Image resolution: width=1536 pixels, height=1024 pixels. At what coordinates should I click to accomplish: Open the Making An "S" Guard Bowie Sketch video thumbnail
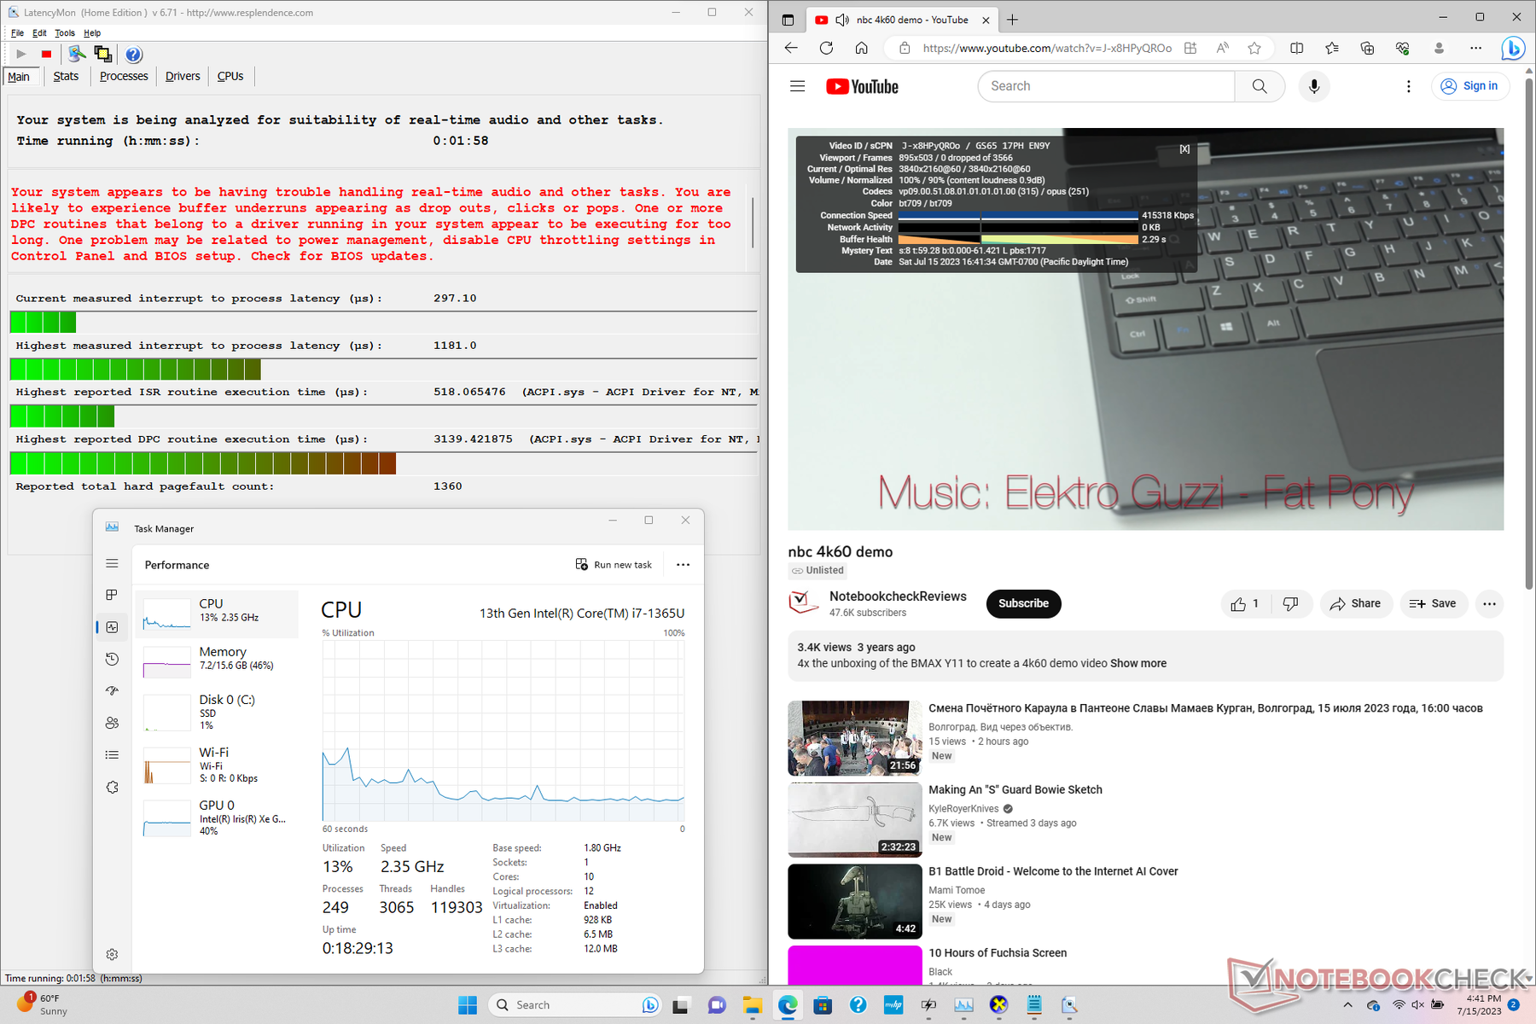tap(855, 820)
